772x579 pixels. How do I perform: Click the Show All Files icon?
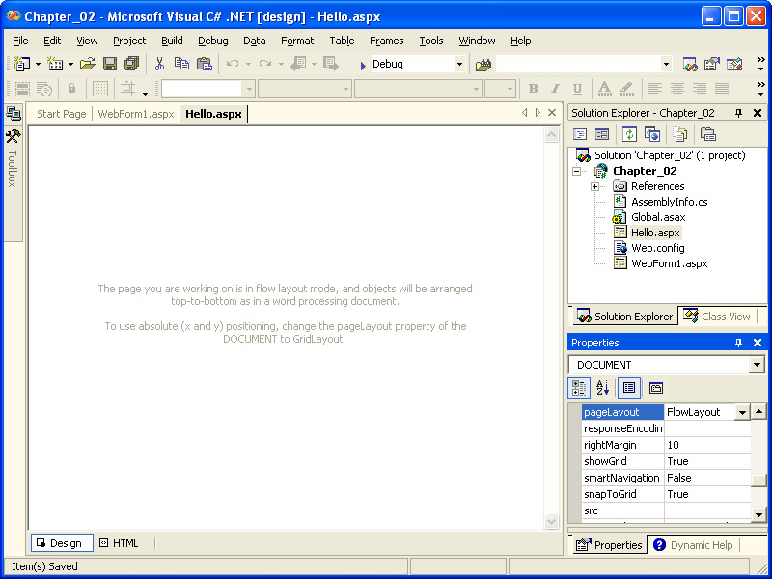681,134
